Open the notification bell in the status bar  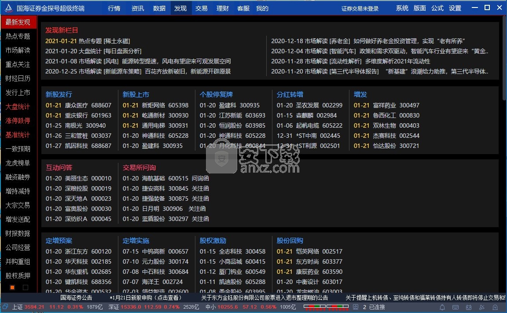pyautogui.click(x=442, y=307)
